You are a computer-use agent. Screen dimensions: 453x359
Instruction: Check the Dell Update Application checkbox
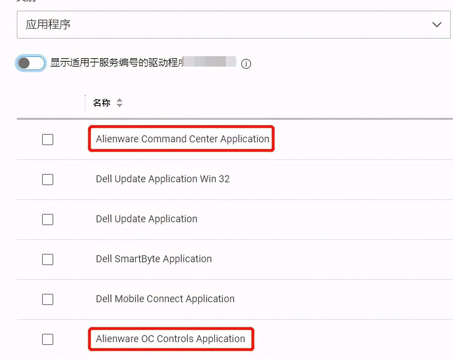(x=47, y=219)
